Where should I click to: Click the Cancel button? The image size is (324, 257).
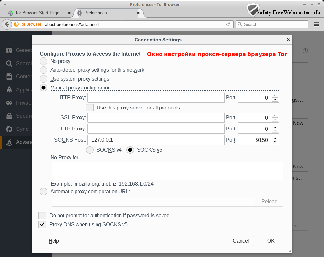coord(240,241)
